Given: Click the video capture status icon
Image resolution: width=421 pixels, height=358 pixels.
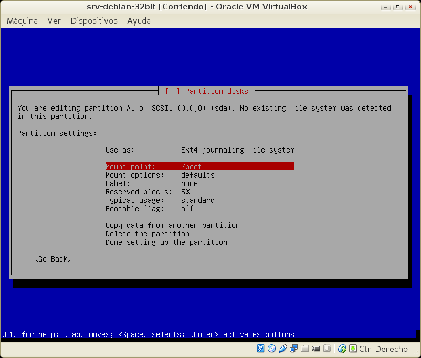Looking at the screenshot, I should pos(315,349).
